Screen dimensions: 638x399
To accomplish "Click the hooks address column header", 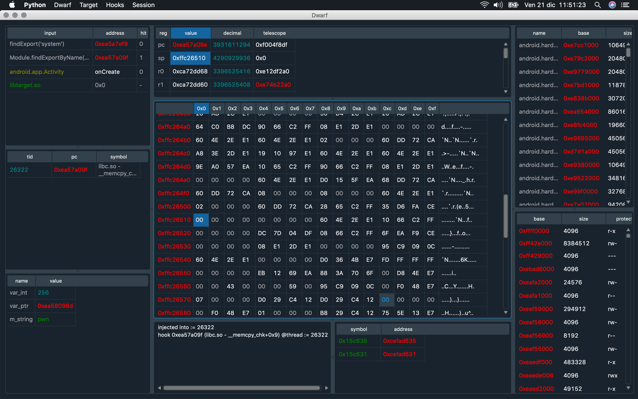I will [115, 33].
